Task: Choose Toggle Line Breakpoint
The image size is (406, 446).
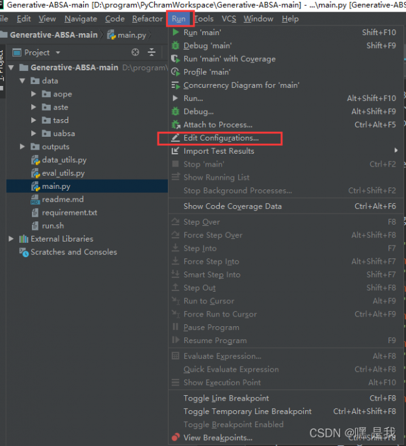Action: 226,398
